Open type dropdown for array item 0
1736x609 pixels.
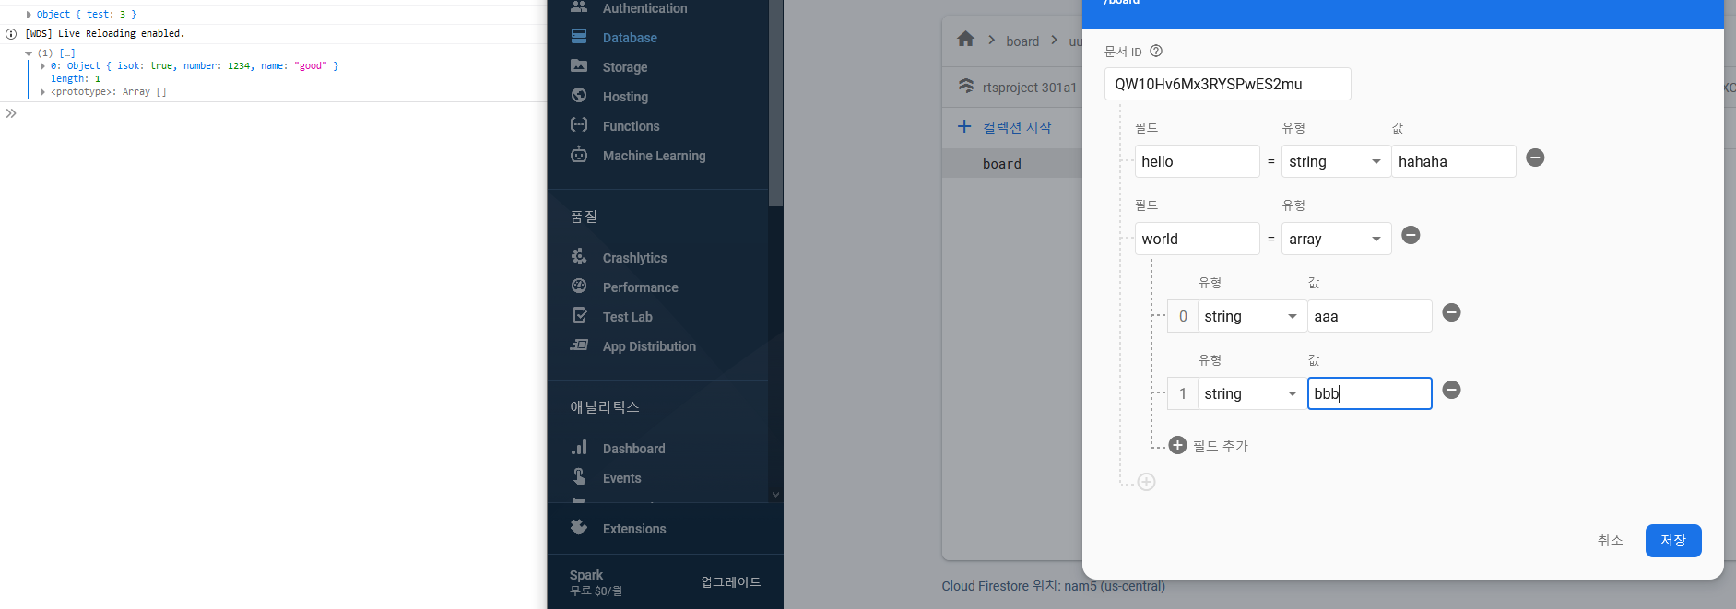(x=1251, y=316)
